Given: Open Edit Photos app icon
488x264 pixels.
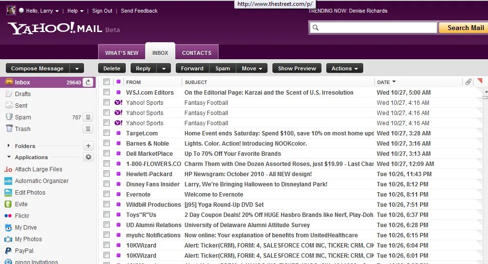Looking at the screenshot, I should [x=8, y=193].
